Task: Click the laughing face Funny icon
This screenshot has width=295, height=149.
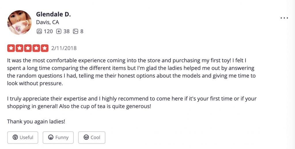Action: (51, 137)
